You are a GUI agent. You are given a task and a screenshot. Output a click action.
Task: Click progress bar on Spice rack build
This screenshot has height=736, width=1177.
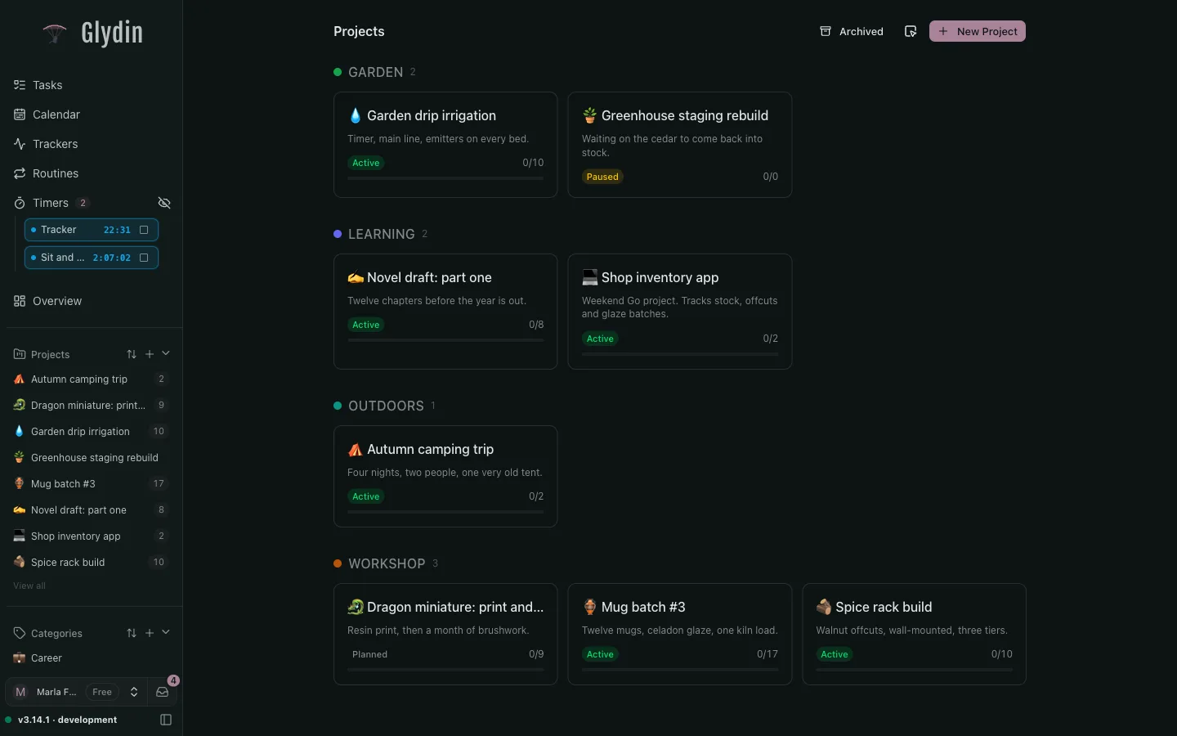(915, 670)
